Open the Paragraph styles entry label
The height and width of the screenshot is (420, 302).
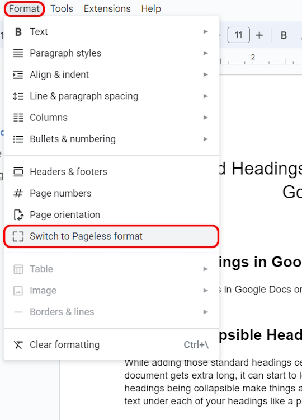[x=65, y=53]
